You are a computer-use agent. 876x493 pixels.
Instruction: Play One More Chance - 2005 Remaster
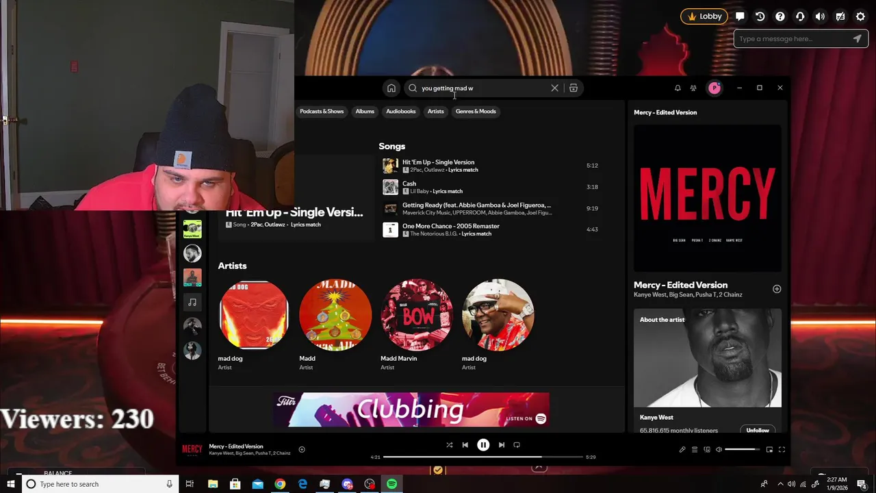click(x=490, y=229)
